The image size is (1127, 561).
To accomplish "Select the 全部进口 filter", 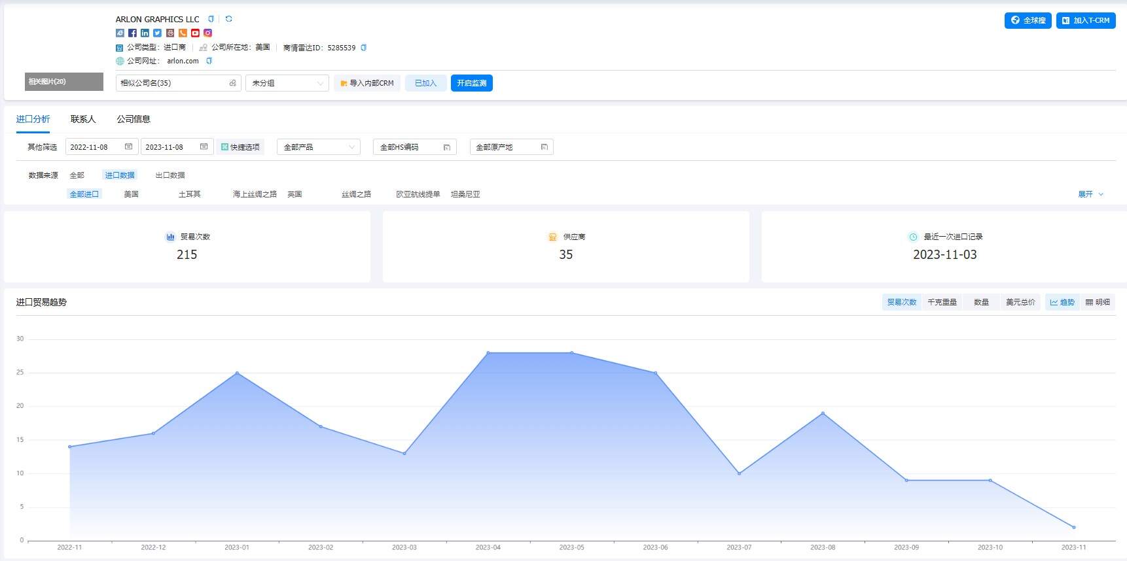I will point(84,194).
